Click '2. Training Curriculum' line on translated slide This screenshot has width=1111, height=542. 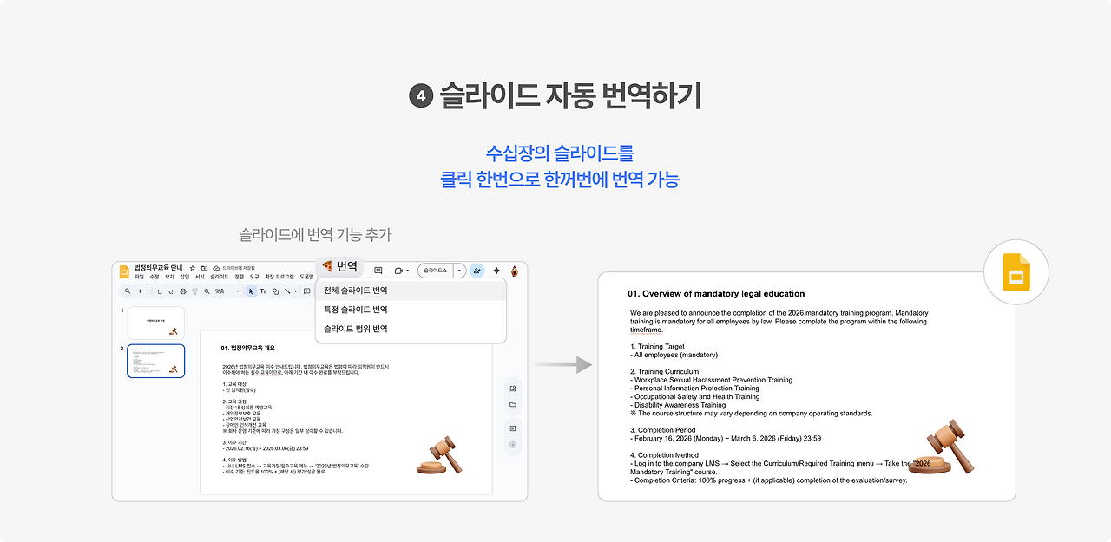tap(664, 371)
